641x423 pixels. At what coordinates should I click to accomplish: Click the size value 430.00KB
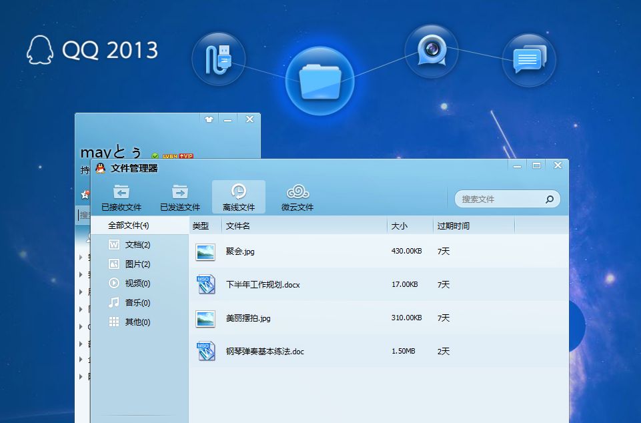[x=406, y=251]
